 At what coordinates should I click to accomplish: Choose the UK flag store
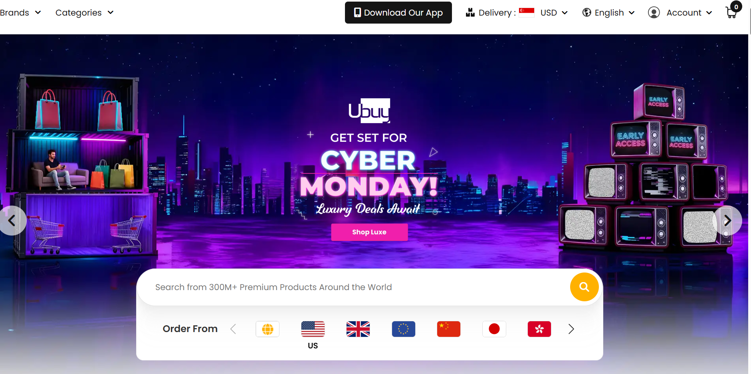click(358, 329)
